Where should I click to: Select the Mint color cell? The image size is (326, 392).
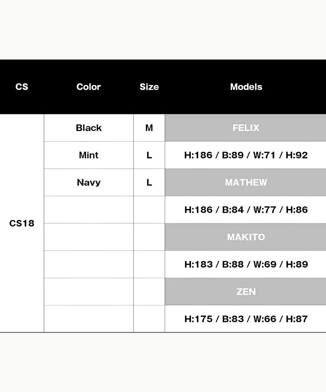[88, 155]
